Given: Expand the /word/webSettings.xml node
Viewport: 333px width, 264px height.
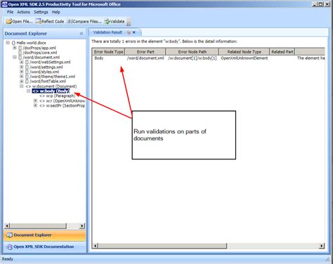Looking at the screenshot, I should (21, 62).
